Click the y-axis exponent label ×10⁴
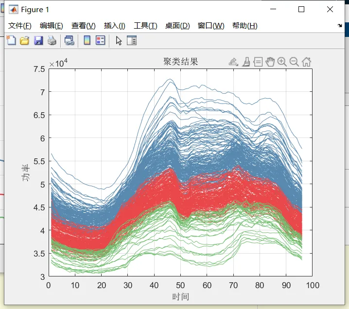Screen dimensions: 349x309 click(x=58, y=63)
